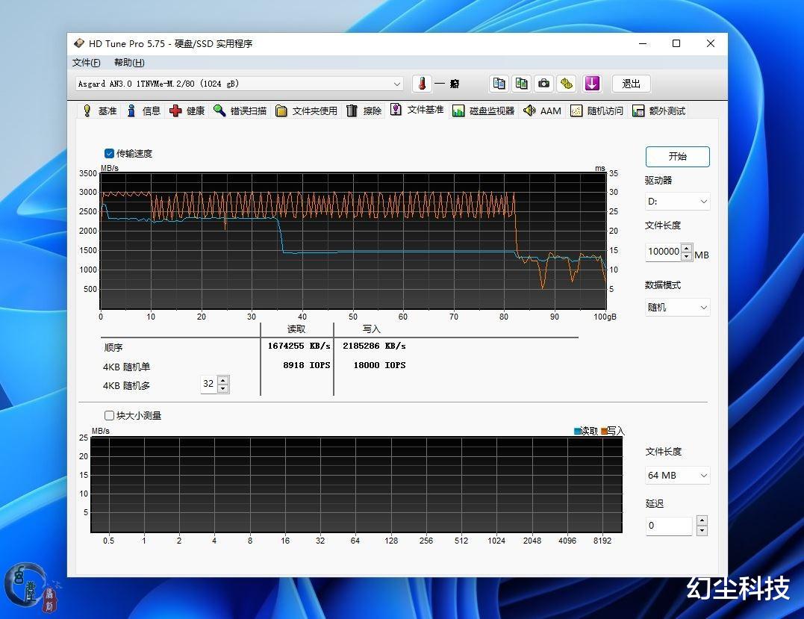Image resolution: width=804 pixels, height=619 pixels.
Task: Click the screenshot camera icon
Action: (x=543, y=83)
